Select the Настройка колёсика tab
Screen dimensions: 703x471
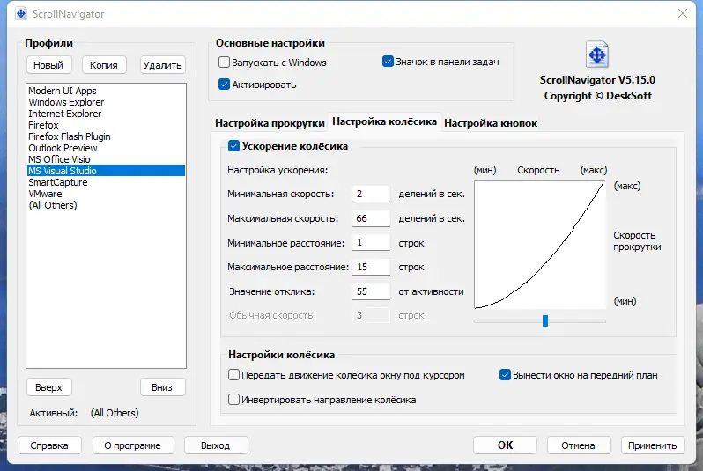384,121
